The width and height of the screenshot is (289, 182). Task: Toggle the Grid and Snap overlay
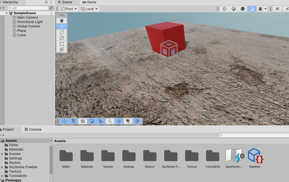83,121
